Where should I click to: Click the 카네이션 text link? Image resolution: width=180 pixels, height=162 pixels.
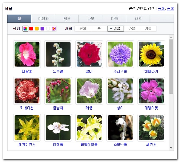(x=27, y=108)
